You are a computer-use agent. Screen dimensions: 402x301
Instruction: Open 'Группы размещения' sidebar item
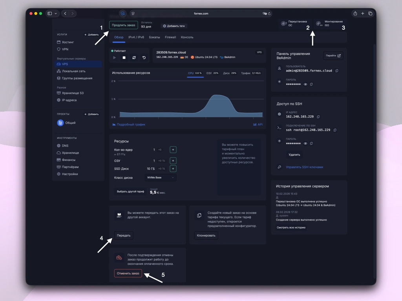(x=77, y=78)
